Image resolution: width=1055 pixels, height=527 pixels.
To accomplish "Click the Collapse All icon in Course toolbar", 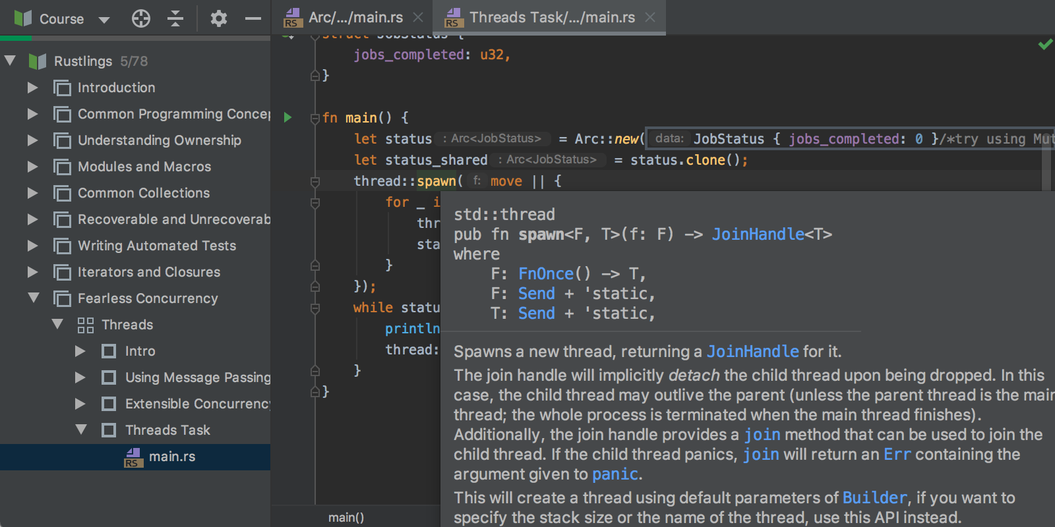I will [175, 18].
